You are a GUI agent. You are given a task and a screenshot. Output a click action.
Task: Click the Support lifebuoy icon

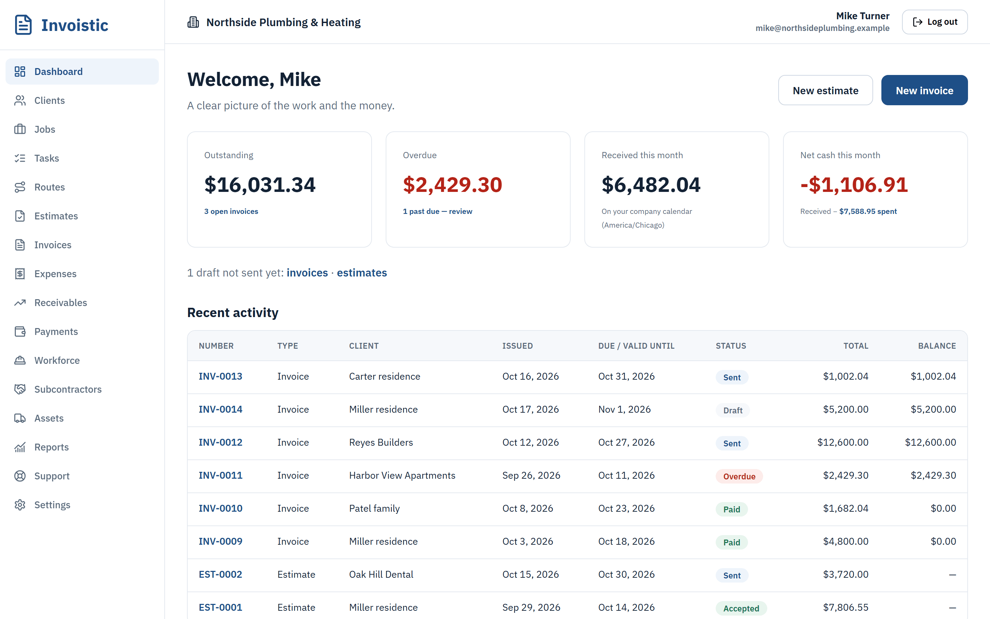click(20, 476)
